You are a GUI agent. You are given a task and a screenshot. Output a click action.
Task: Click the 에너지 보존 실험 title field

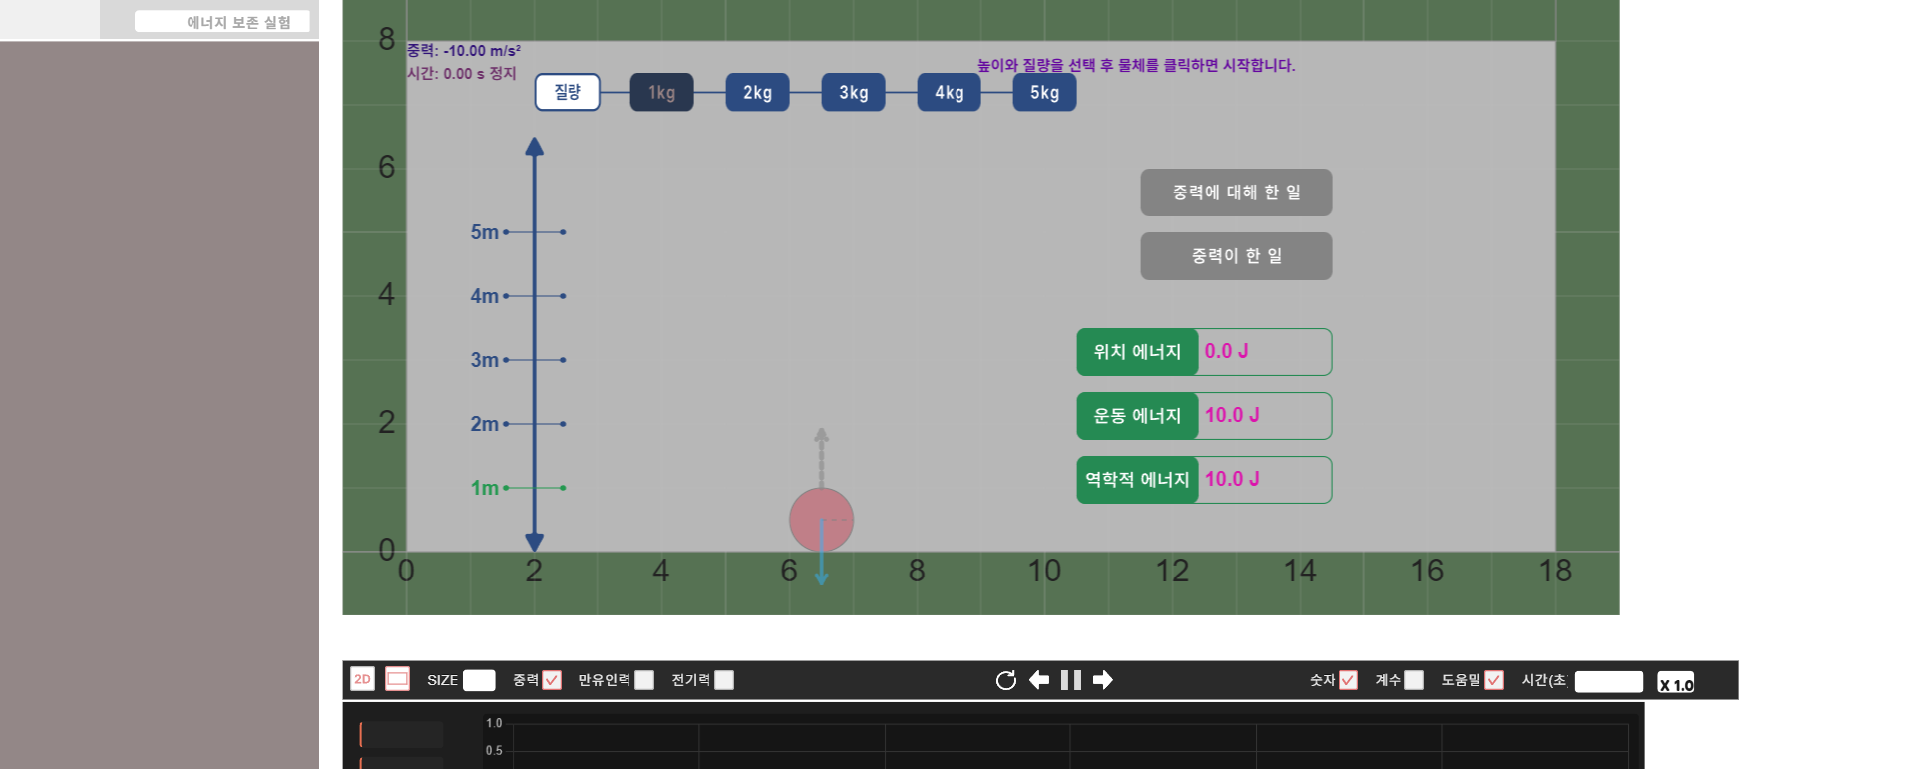pyautogui.click(x=222, y=22)
